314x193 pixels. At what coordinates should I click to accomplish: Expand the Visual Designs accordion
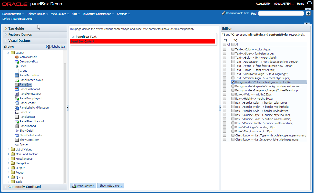coord(6,41)
